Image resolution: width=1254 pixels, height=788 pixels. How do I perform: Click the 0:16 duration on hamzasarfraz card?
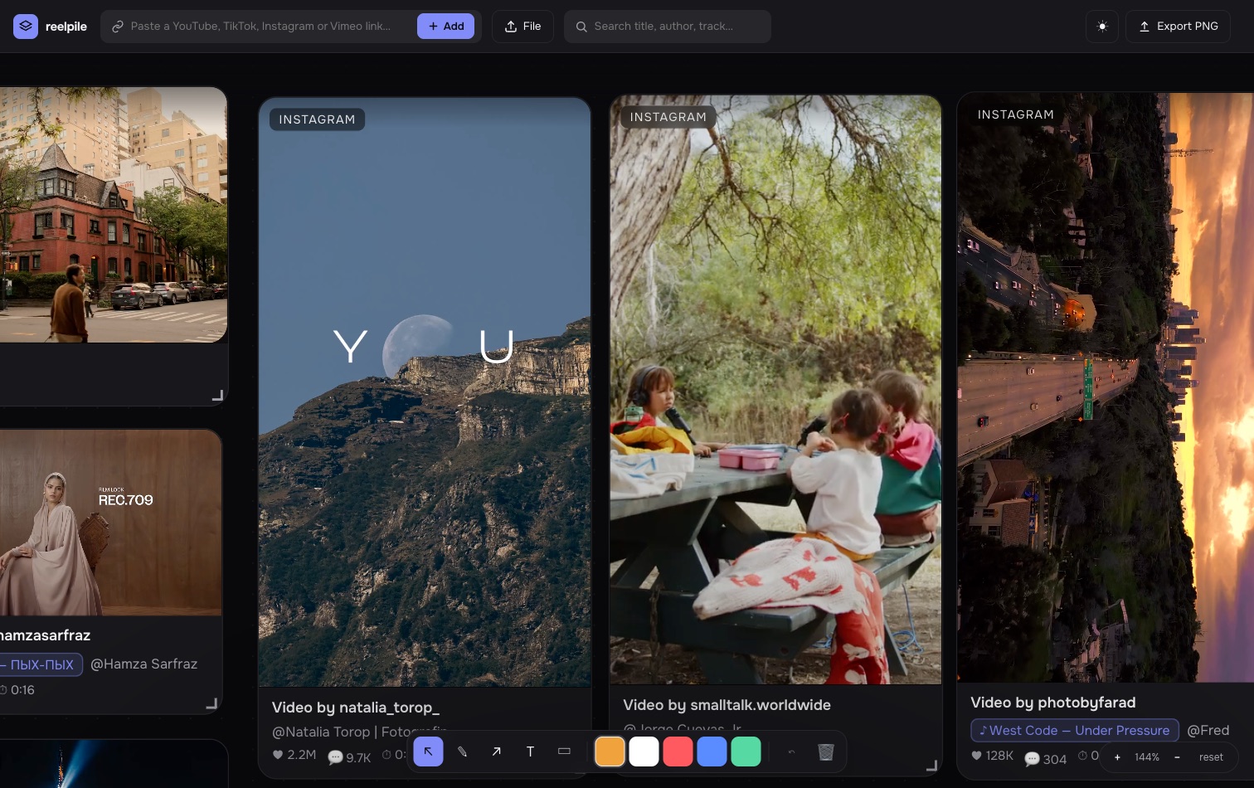17,690
